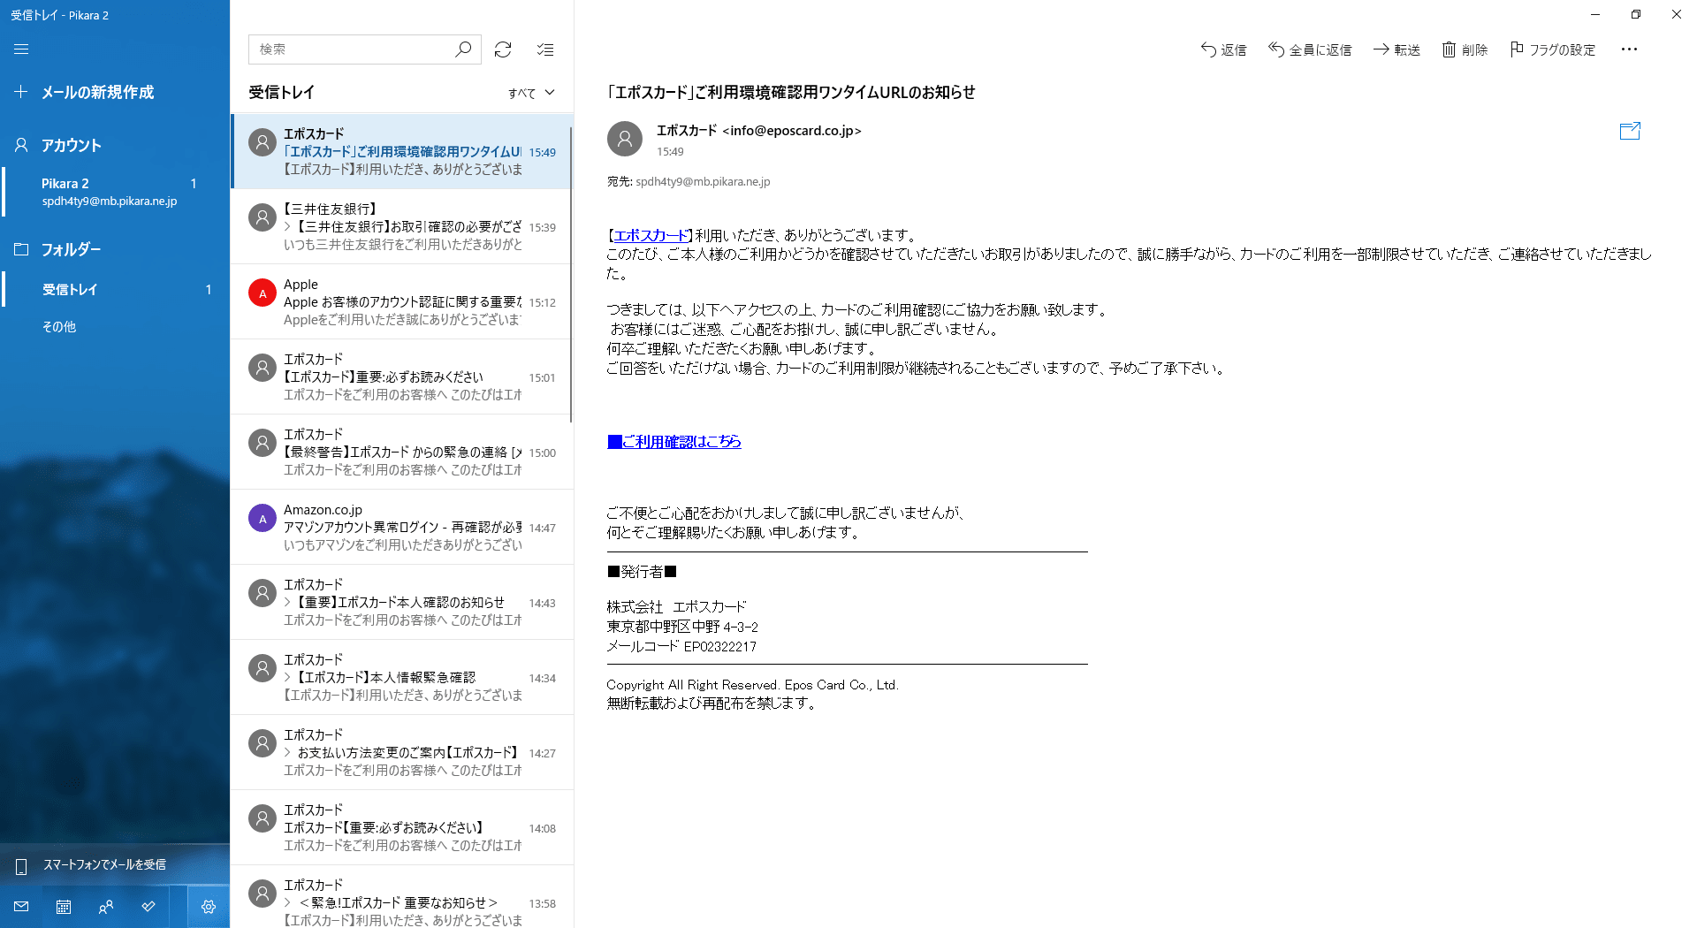This screenshot has height=928, width=1697.
Task: Switch to Mail view icon
Action: click(21, 907)
